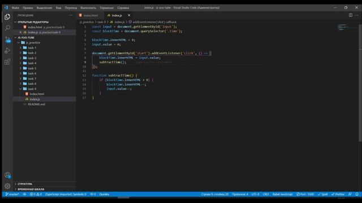This screenshot has width=362, height=203.
Task: Select index.js in task-9 folder
Action: (x=44, y=99)
